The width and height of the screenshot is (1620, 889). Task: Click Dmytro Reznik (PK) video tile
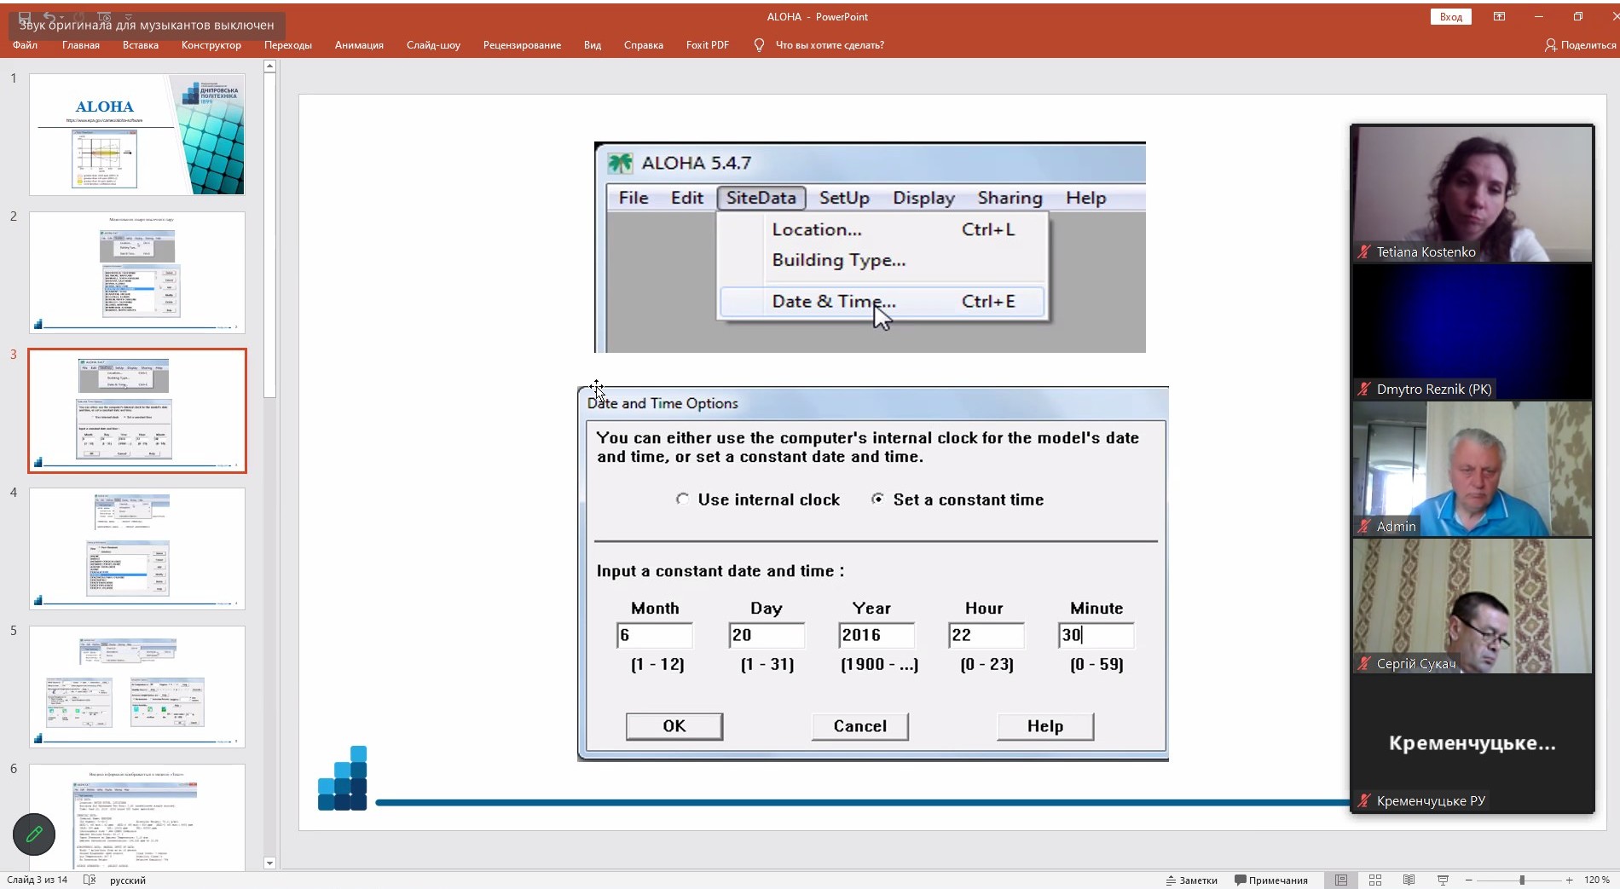1472,331
